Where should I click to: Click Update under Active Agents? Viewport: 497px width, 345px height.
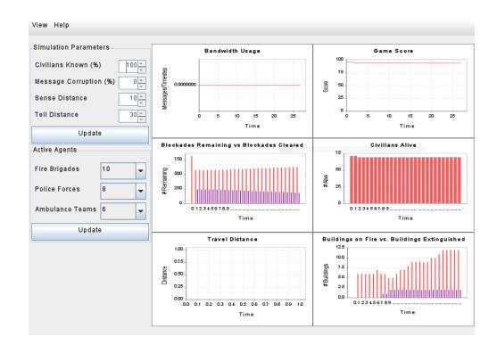click(90, 231)
